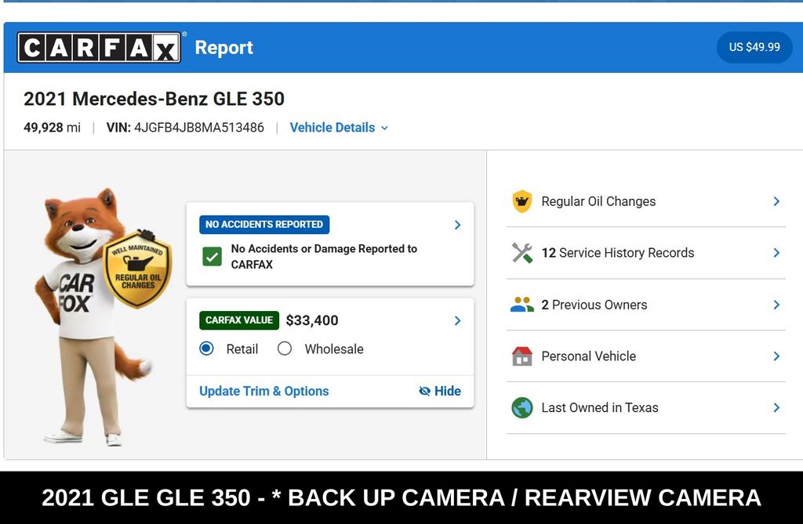
Task: Open the Personal Vehicle arrow
Action: point(776,356)
